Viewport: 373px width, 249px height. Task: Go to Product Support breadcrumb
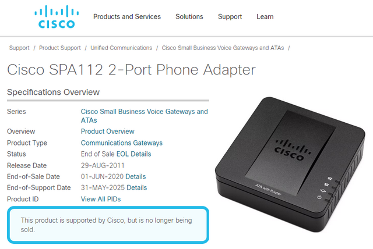(x=60, y=48)
